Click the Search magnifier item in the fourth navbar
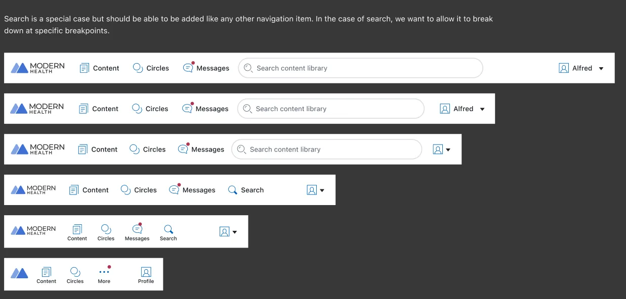626x299 pixels. coord(246,190)
